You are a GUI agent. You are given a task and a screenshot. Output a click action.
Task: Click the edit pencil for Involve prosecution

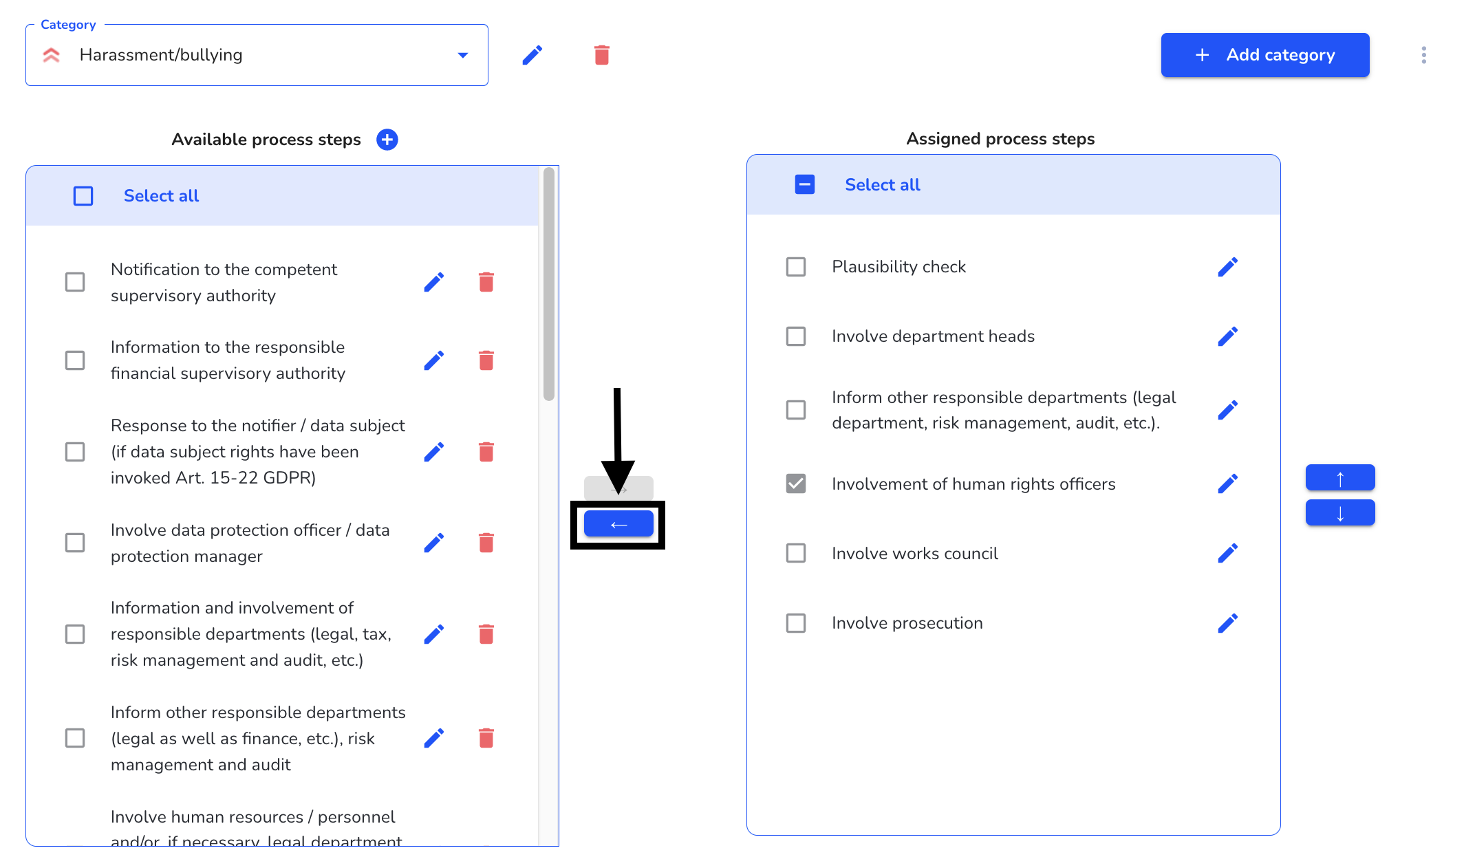[x=1228, y=623]
